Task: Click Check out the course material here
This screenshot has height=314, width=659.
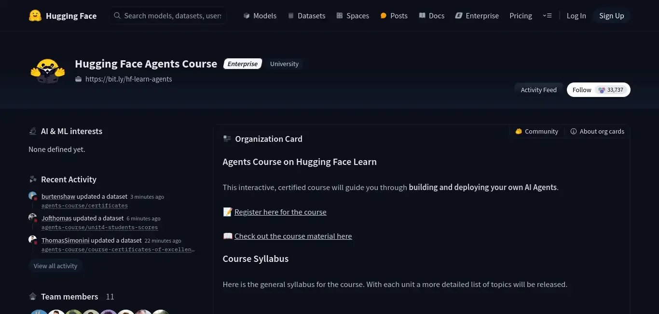Action: pos(293,236)
